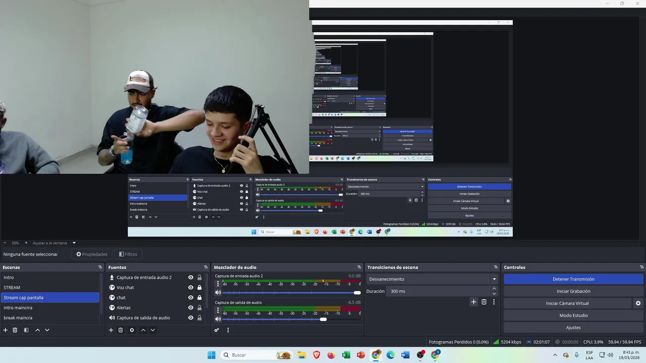Unlock the Voz chat source
The width and height of the screenshot is (646, 363).
point(199,287)
